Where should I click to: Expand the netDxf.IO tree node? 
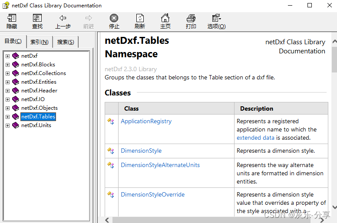[7, 100]
